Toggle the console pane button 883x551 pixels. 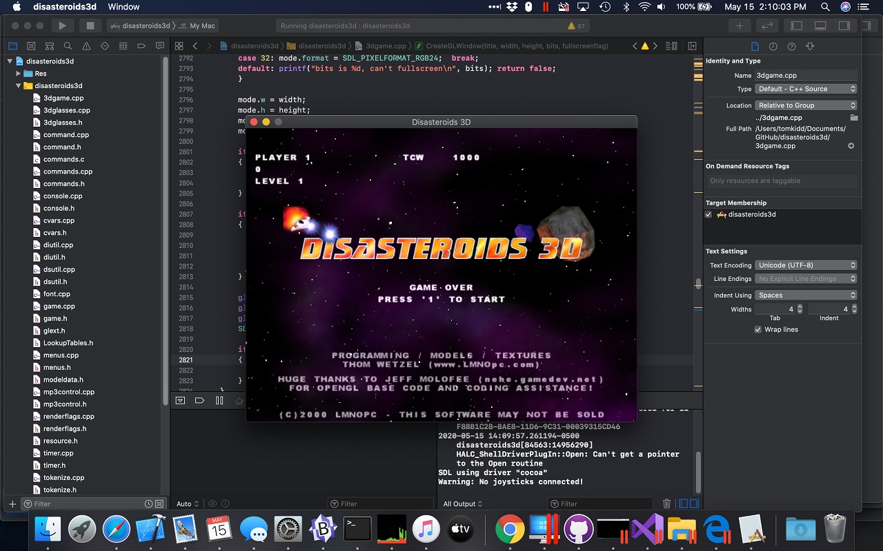coord(694,504)
